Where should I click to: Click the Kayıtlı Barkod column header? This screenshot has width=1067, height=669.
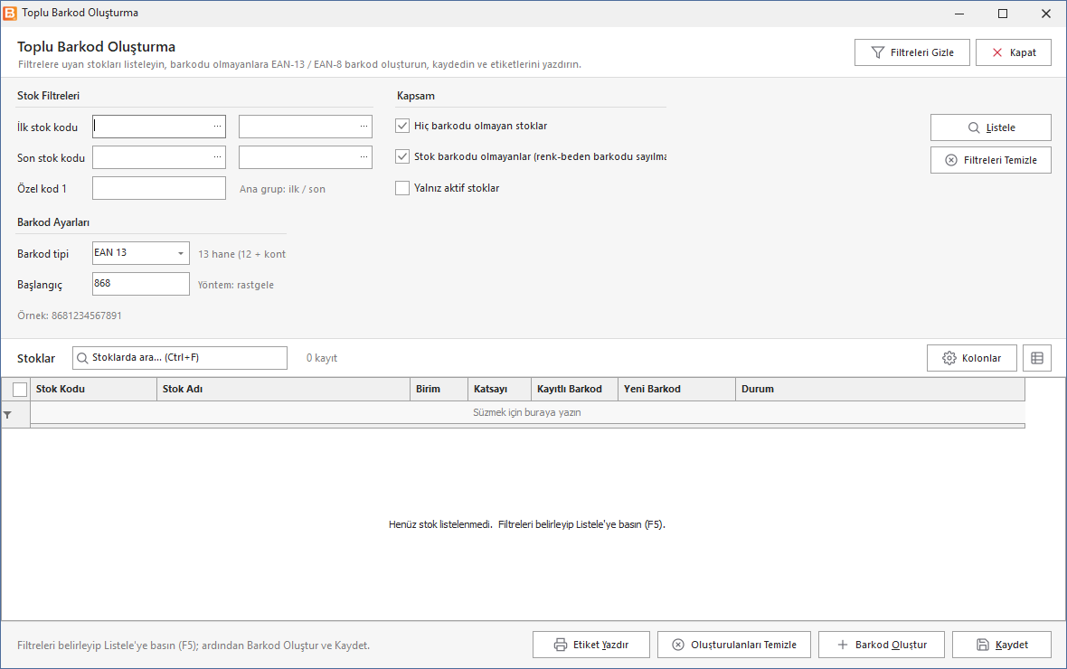tap(574, 390)
